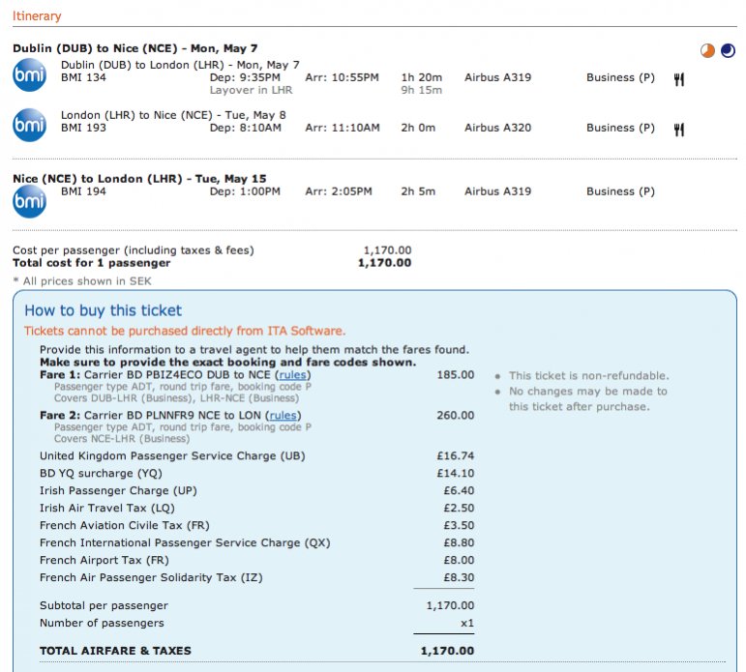
Task: Click fare code text 'Carrier BD PBIZ4ECO DUB to NCE'
Action: 177,375
